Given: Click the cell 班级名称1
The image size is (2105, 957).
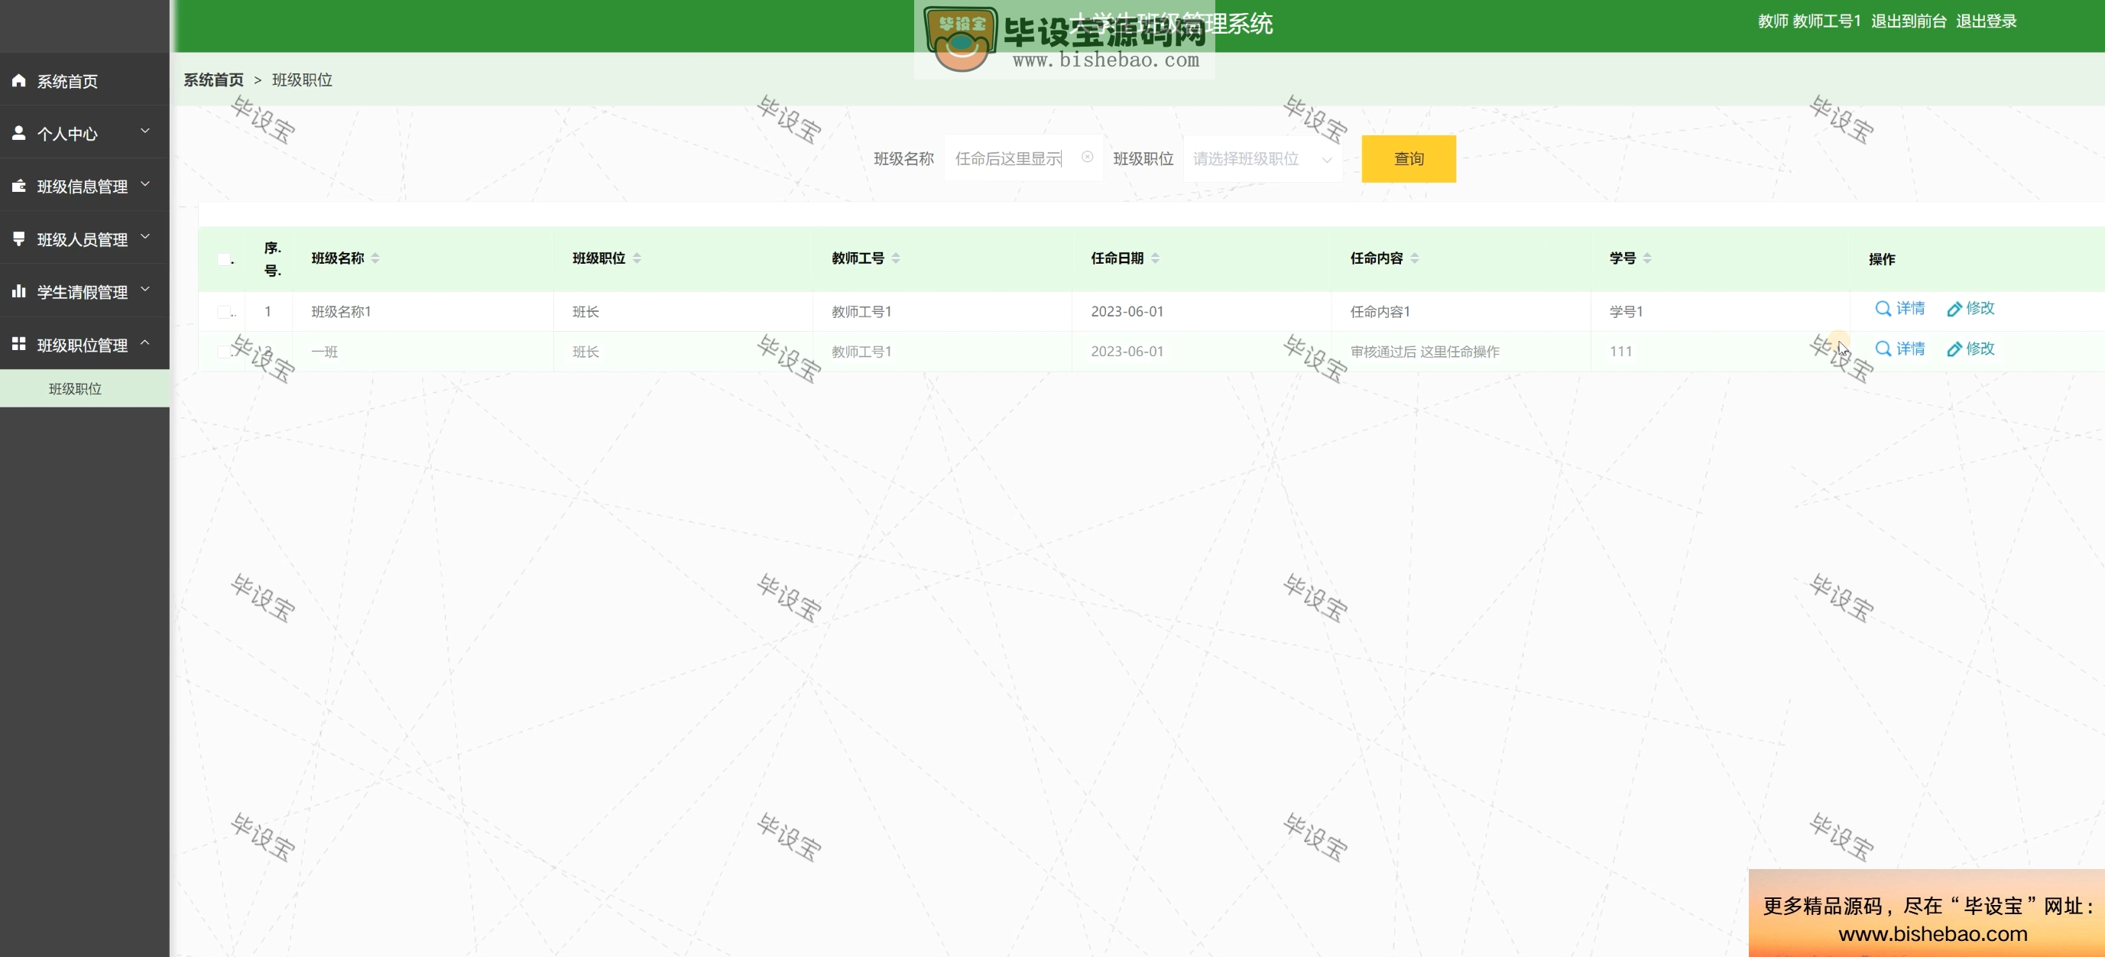Looking at the screenshot, I should [341, 311].
